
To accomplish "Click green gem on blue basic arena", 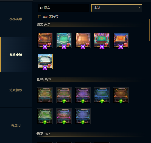I will pyautogui.click(x=102, y=101).
